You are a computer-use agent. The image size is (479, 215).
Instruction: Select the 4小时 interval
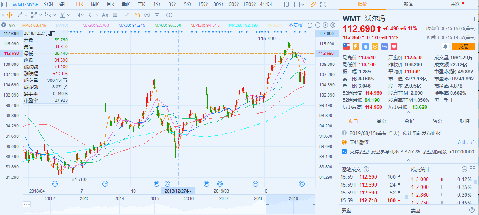point(266,4)
